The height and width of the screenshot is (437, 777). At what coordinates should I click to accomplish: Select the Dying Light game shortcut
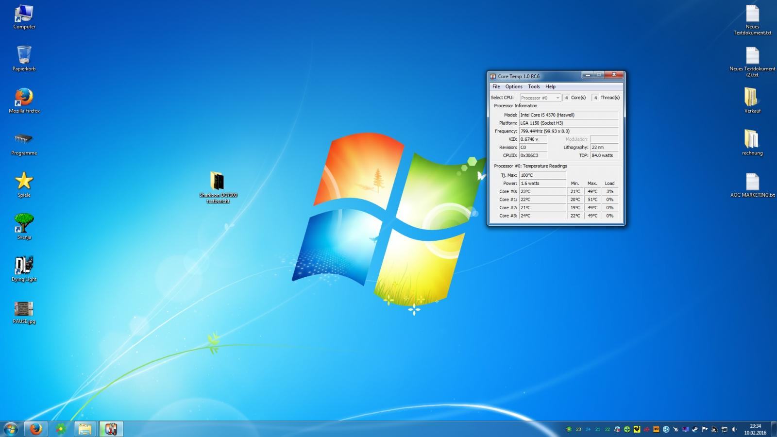pyautogui.click(x=24, y=269)
